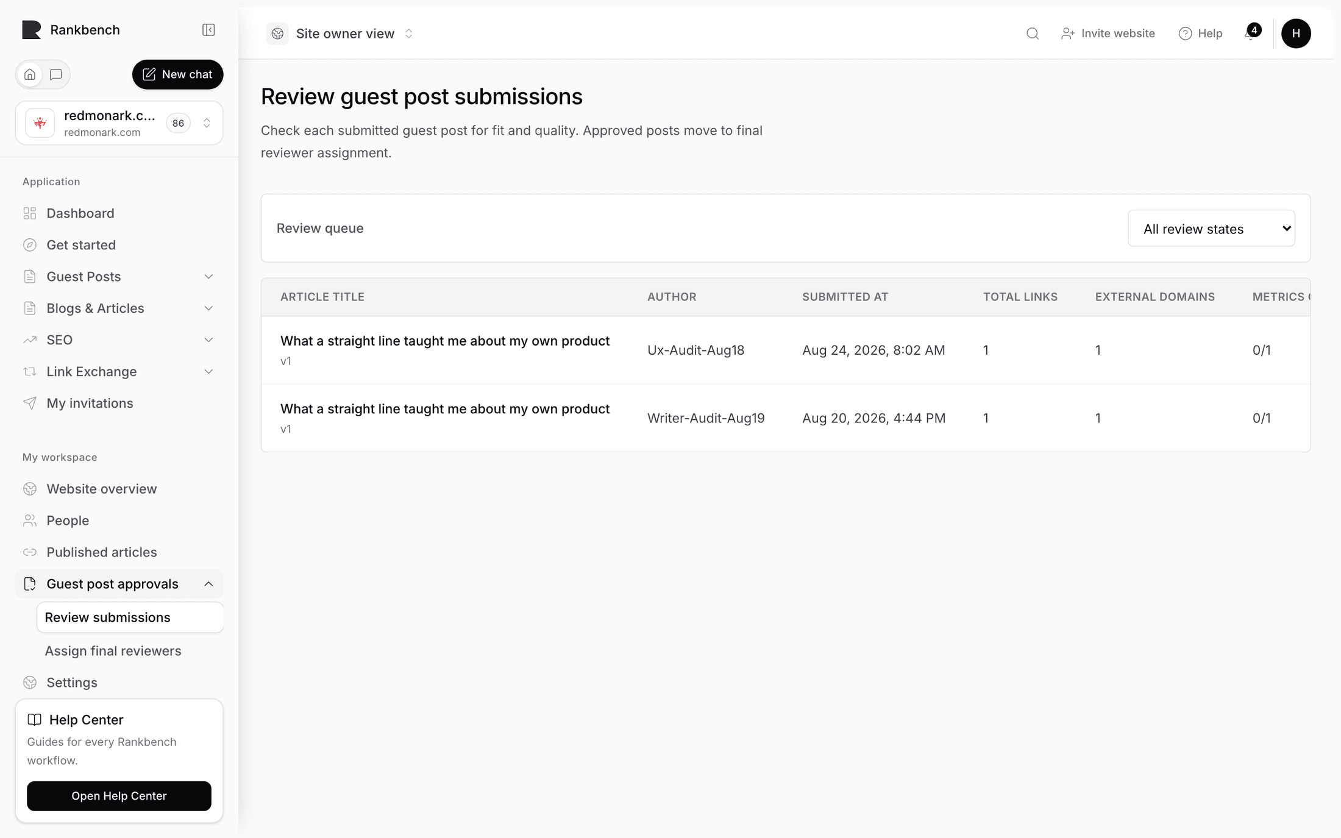This screenshot has width=1341, height=838.
Task: Expand the SEO section chevron
Action: point(208,340)
